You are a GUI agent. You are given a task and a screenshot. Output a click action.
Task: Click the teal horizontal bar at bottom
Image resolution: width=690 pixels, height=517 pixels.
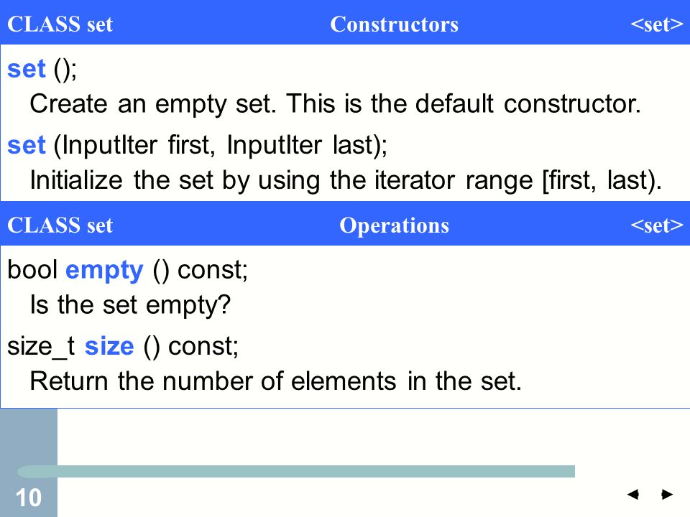[295, 471]
